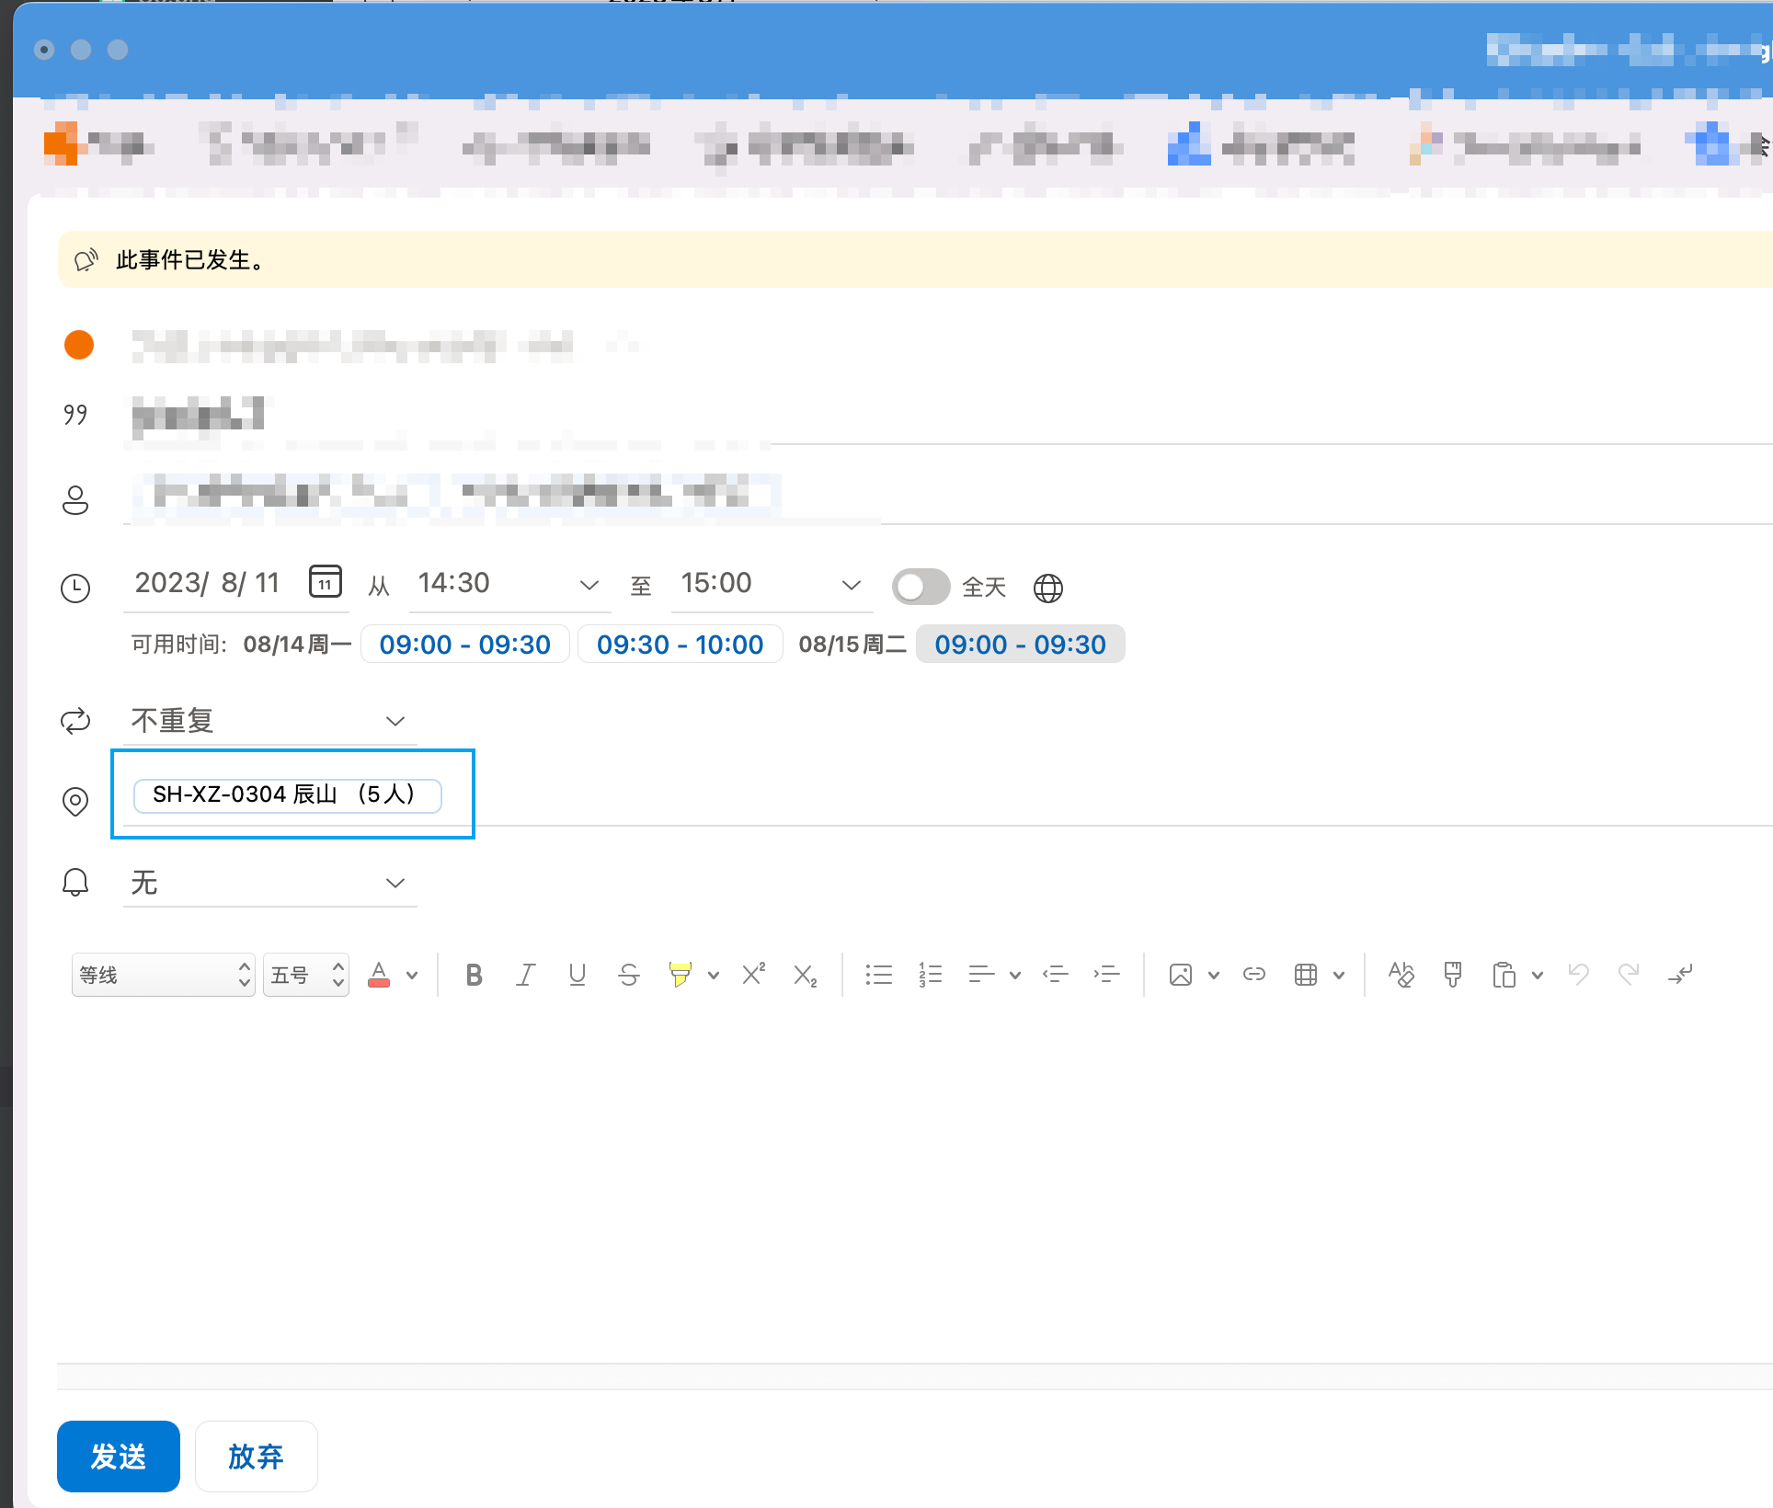This screenshot has width=1773, height=1508.
Task: Insert a hyperlink in the event body
Action: [x=1253, y=975]
